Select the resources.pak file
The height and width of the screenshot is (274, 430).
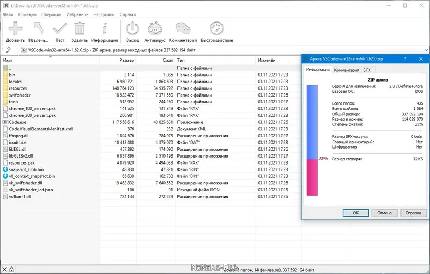pos(21,162)
